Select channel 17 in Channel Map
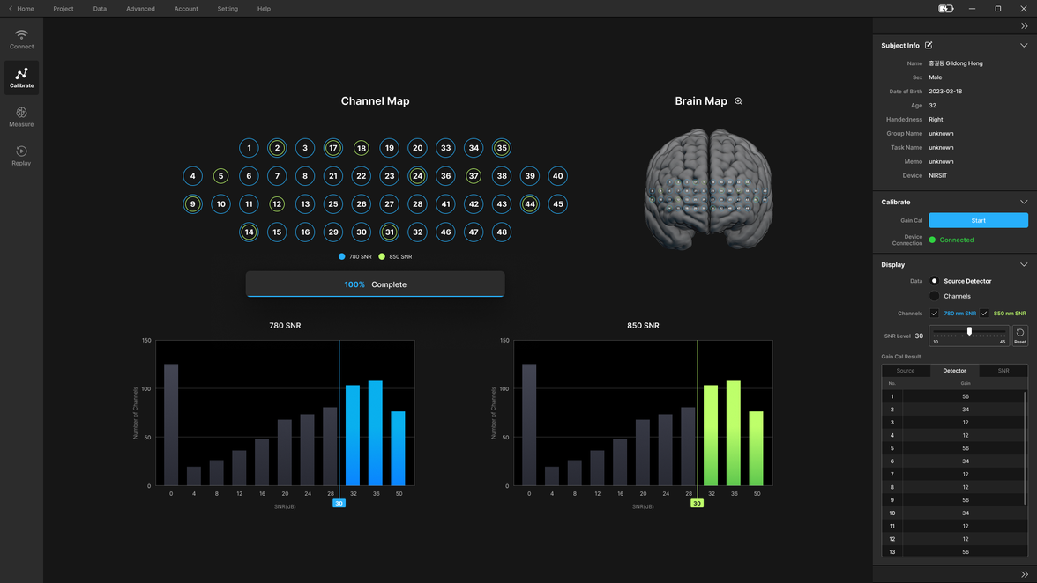Viewport: 1037px width, 583px height. 333,148
